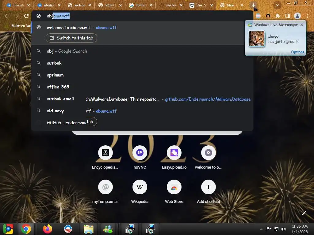Click the address bar with obama.wtf text
The image size is (314, 235).
[x=142, y=16]
